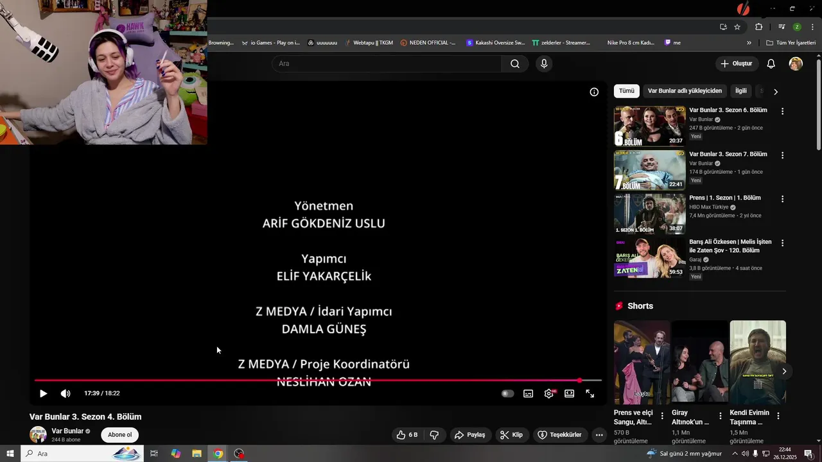Open options menu for Prens 1. Bölüm video

click(782, 199)
